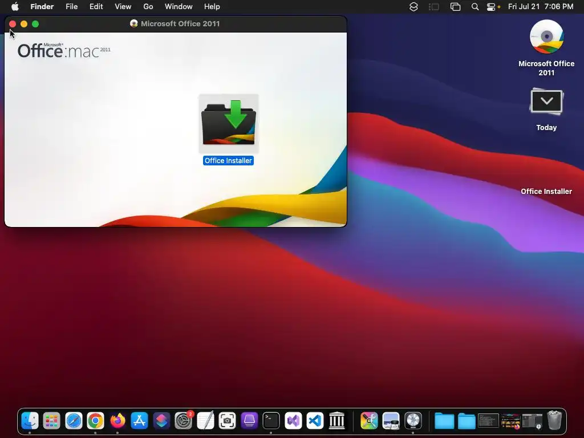Open the Edit menu
The height and width of the screenshot is (438, 584).
click(96, 7)
